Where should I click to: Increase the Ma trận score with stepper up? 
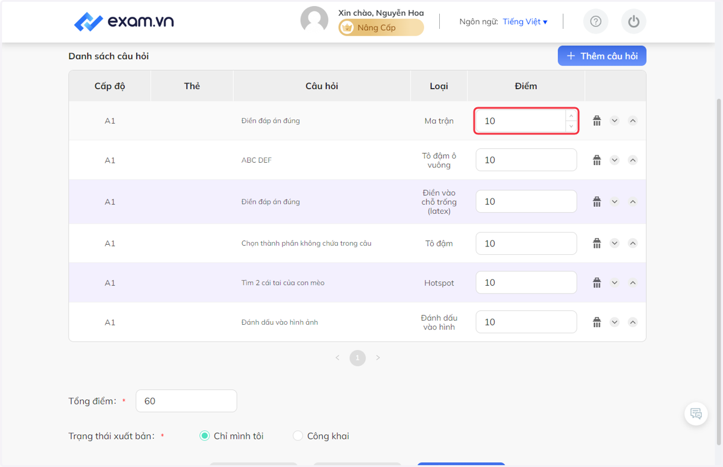coord(571,116)
